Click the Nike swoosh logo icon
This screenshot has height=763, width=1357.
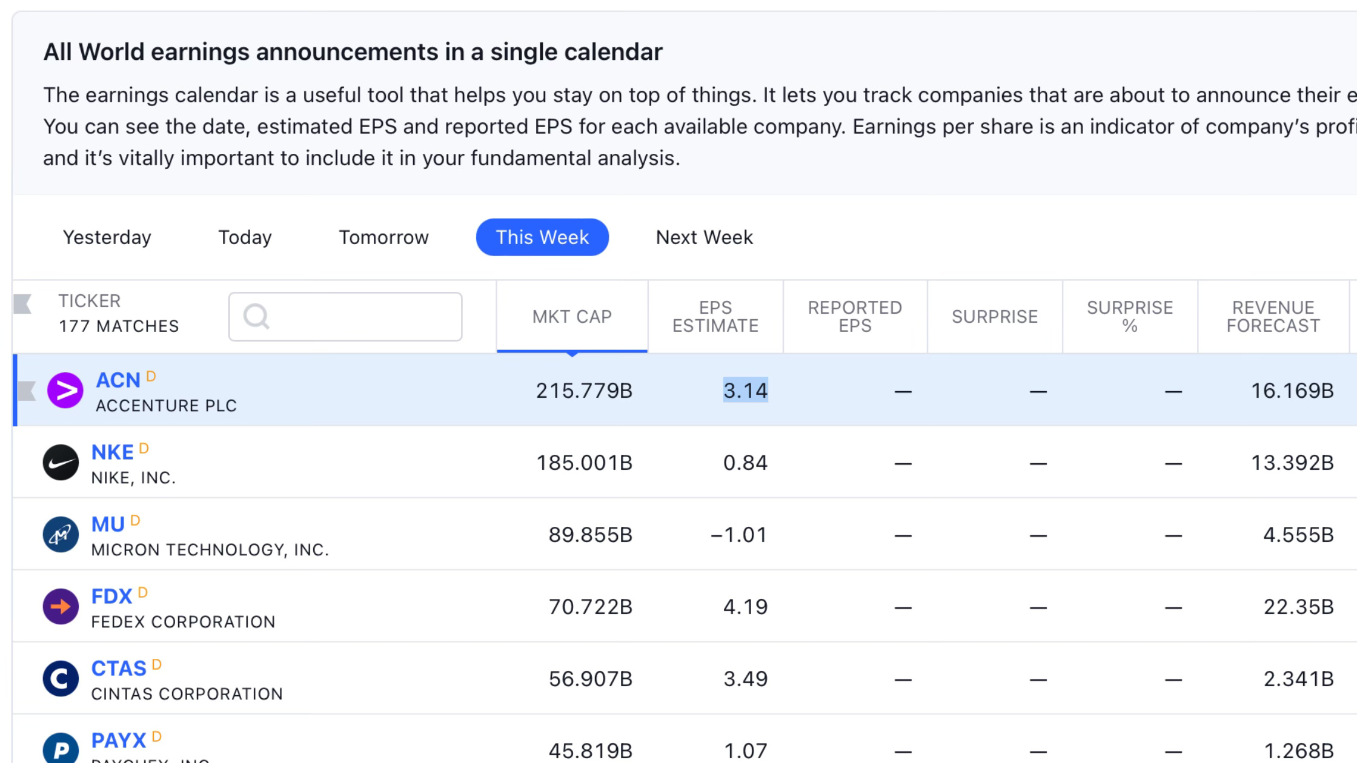point(61,463)
